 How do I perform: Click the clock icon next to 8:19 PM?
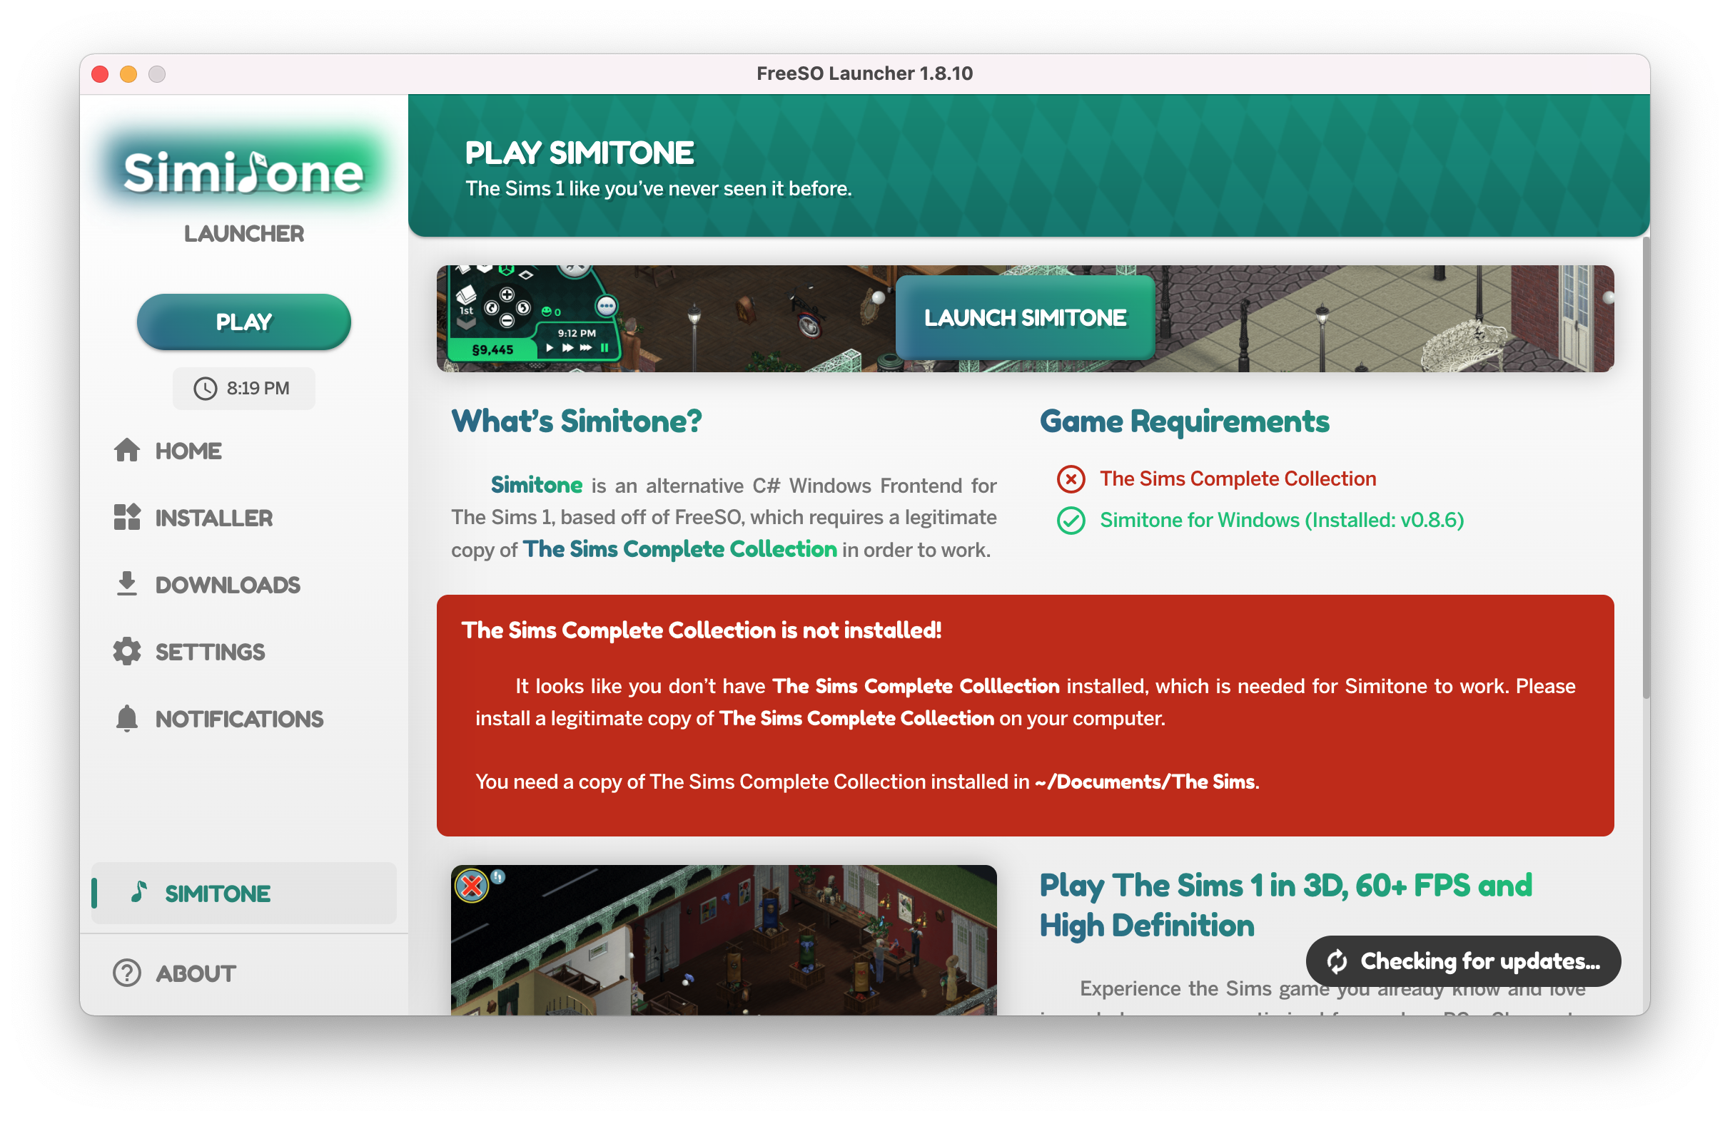point(205,388)
